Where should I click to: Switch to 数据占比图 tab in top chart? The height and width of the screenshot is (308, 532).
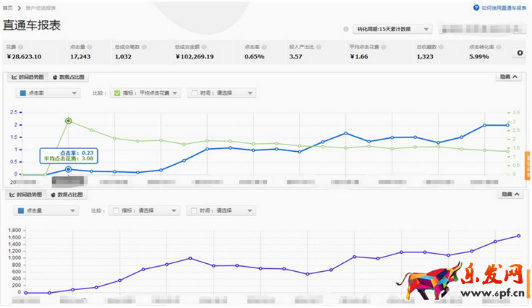(68, 77)
